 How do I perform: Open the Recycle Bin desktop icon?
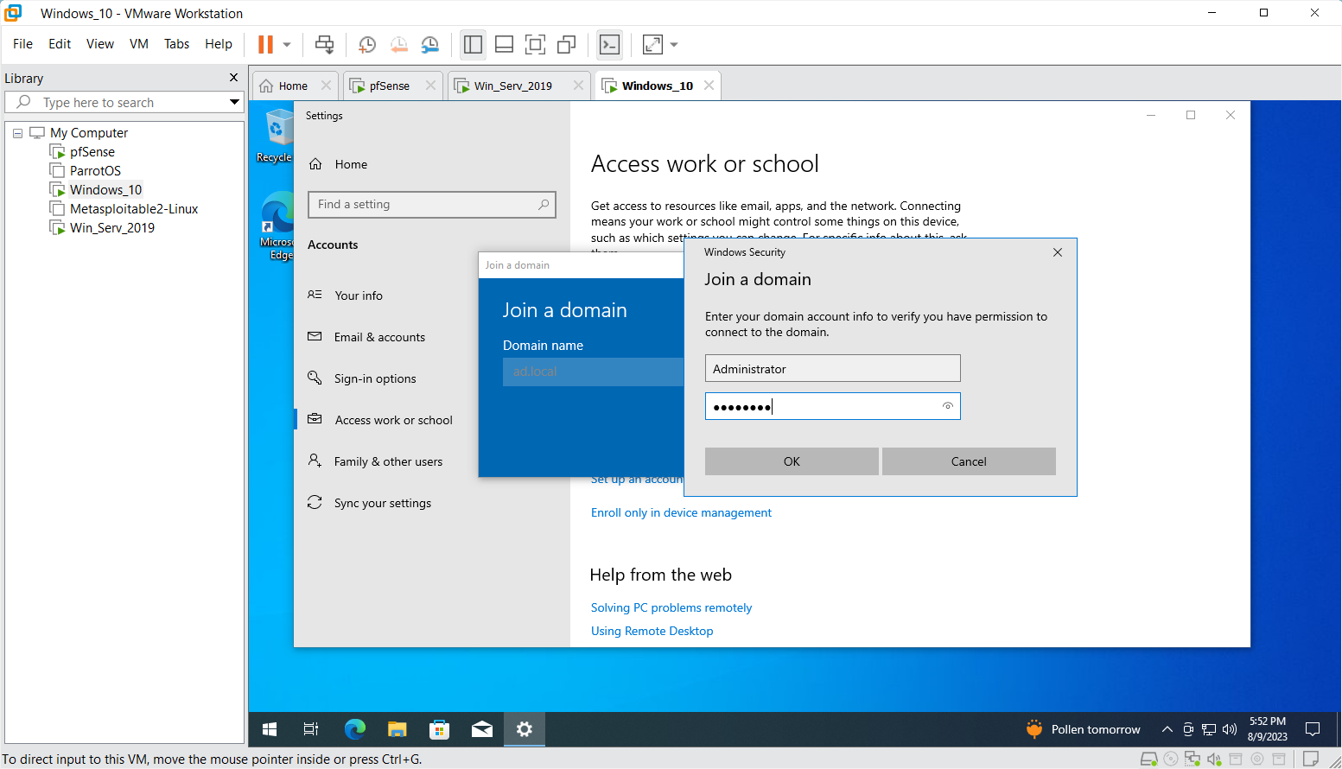point(277,136)
